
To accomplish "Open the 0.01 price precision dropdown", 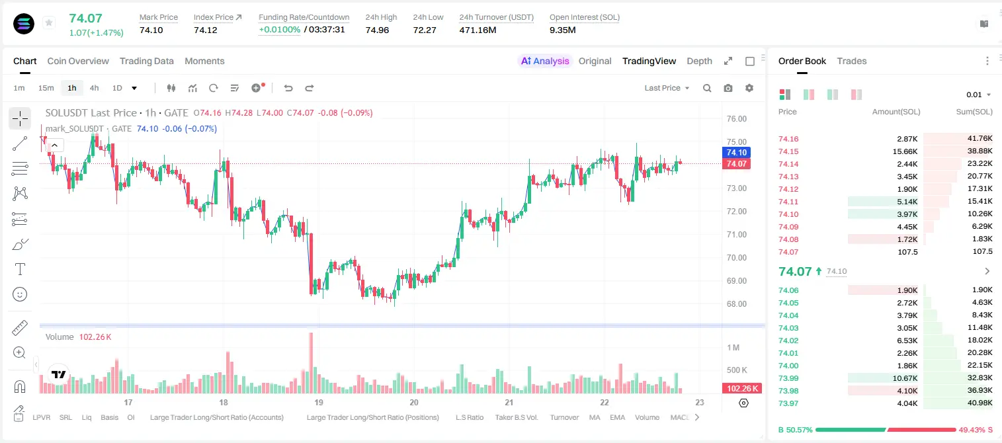I will pos(979,95).
